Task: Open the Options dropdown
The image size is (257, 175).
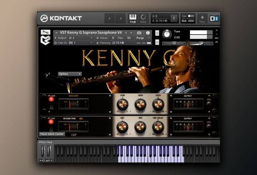Action: (69, 74)
